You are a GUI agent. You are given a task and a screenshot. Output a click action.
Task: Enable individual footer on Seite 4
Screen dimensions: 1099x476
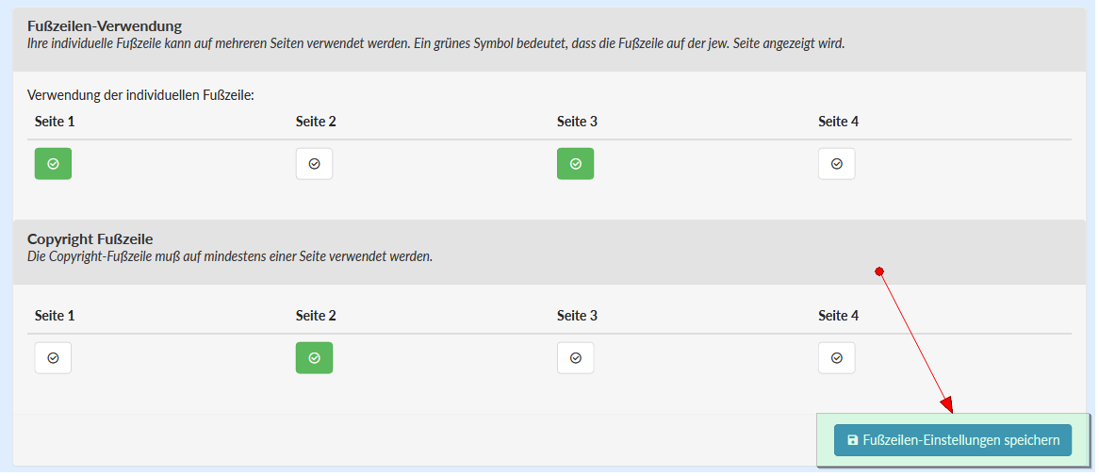[836, 163]
